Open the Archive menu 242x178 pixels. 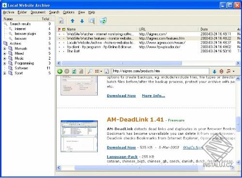pyautogui.click(x=8, y=12)
